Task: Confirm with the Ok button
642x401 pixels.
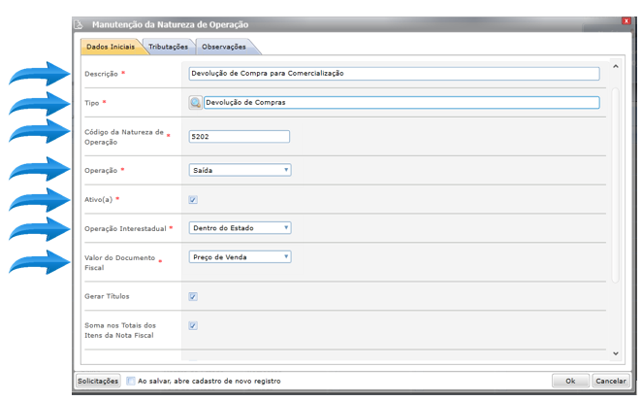Action: click(x=570, y=381)
